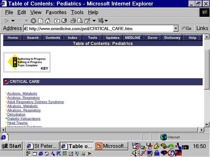Screen dimensions: 210x157
Task: Click the Home tab in the eMedicine navbar
Action: click(13, 38)
